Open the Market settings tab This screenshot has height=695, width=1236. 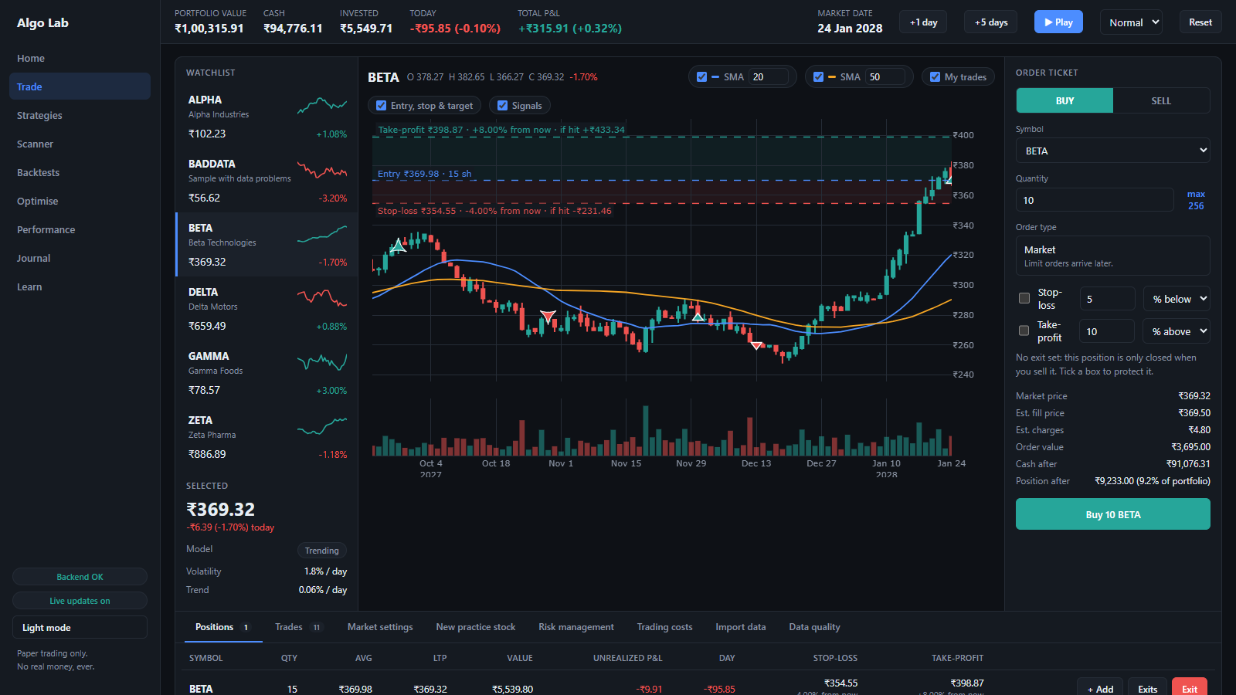coord(380,627)
